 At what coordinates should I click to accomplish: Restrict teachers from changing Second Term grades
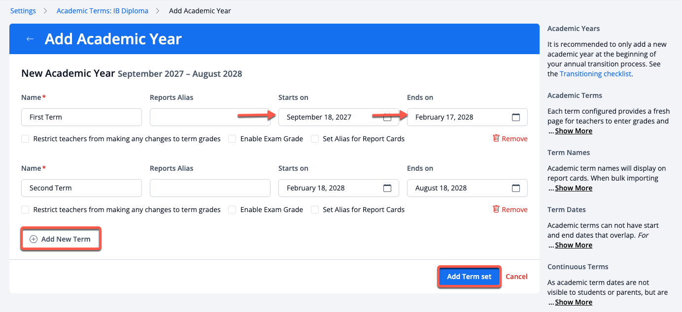(x=25, y=210)
